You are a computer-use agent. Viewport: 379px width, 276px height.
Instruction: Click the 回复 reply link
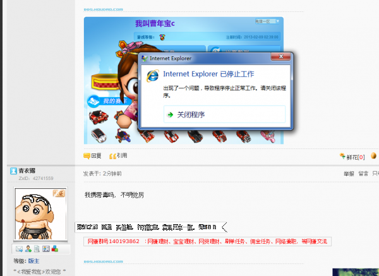(x=92, y=156)
